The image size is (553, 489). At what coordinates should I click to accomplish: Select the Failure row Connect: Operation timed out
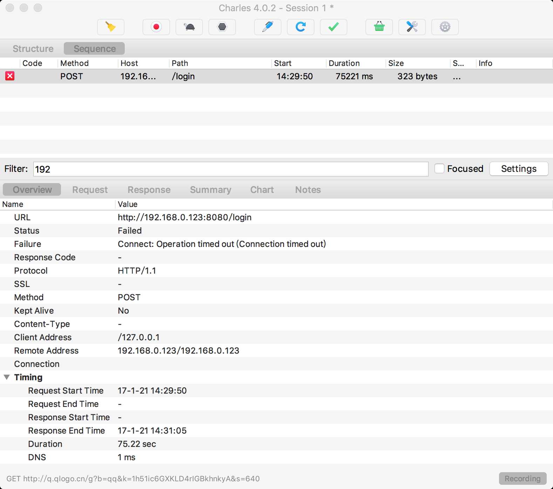(276, 244)
